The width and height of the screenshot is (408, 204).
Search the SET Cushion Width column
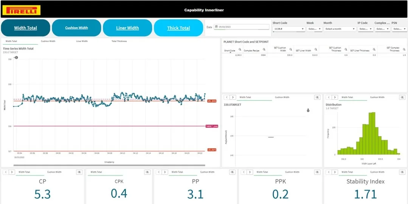[291, 49]
